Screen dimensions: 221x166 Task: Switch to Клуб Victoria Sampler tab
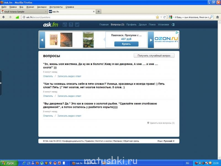click(23, 12)
